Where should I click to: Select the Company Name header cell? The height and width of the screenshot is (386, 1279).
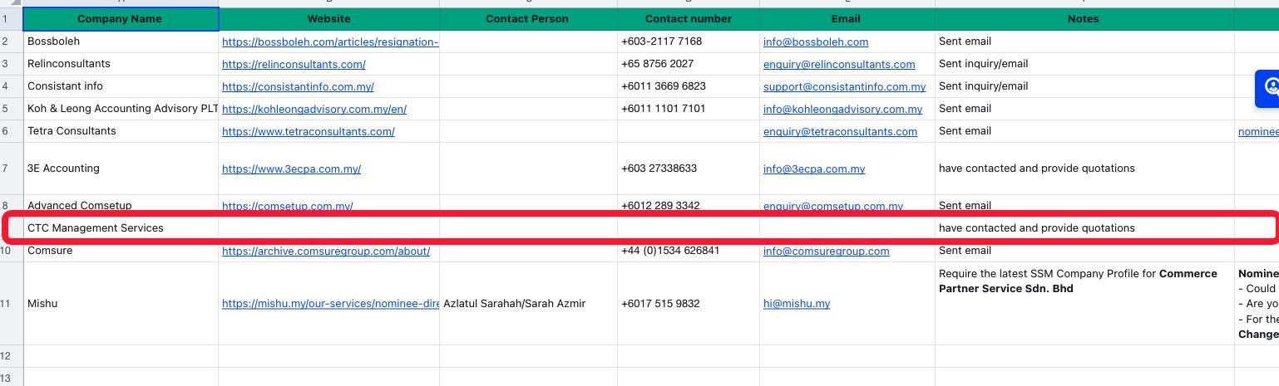121,18
